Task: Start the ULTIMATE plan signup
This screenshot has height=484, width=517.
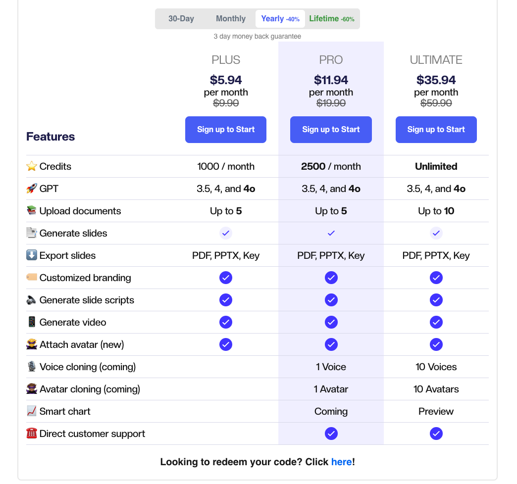Action: coord(436,130)
